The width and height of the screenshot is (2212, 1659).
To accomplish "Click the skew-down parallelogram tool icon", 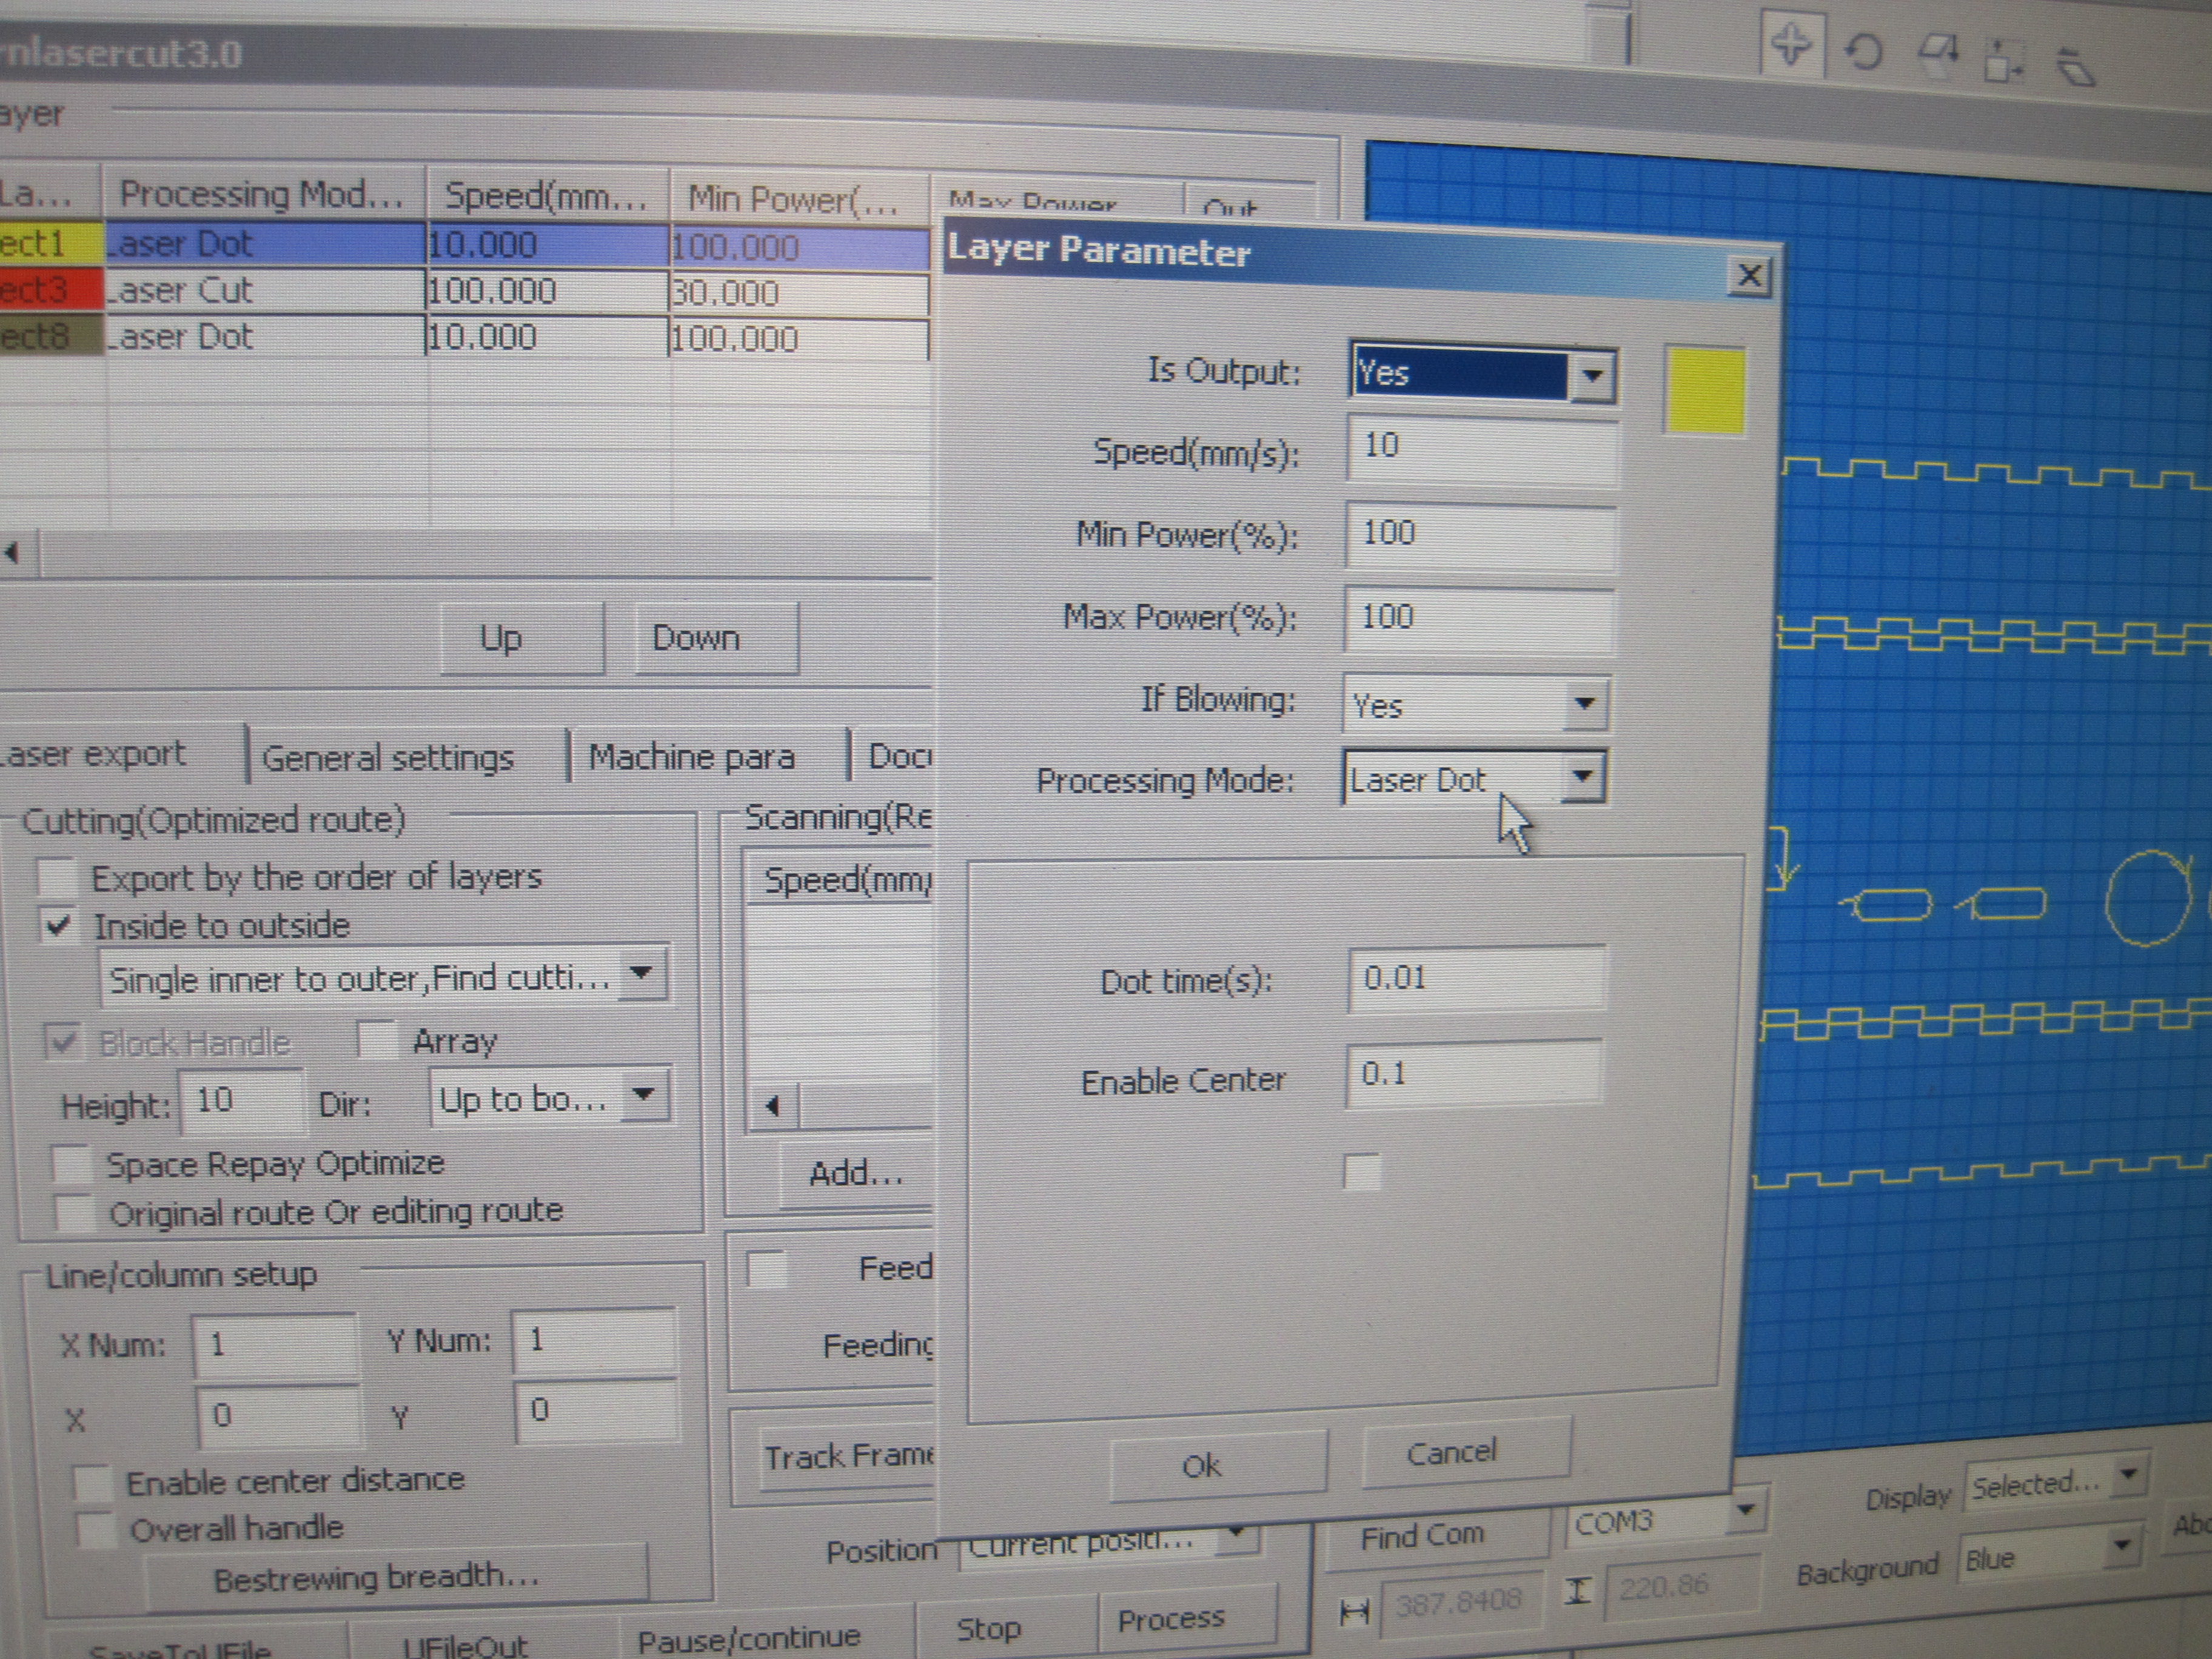I will click(x=1939, y=53).
